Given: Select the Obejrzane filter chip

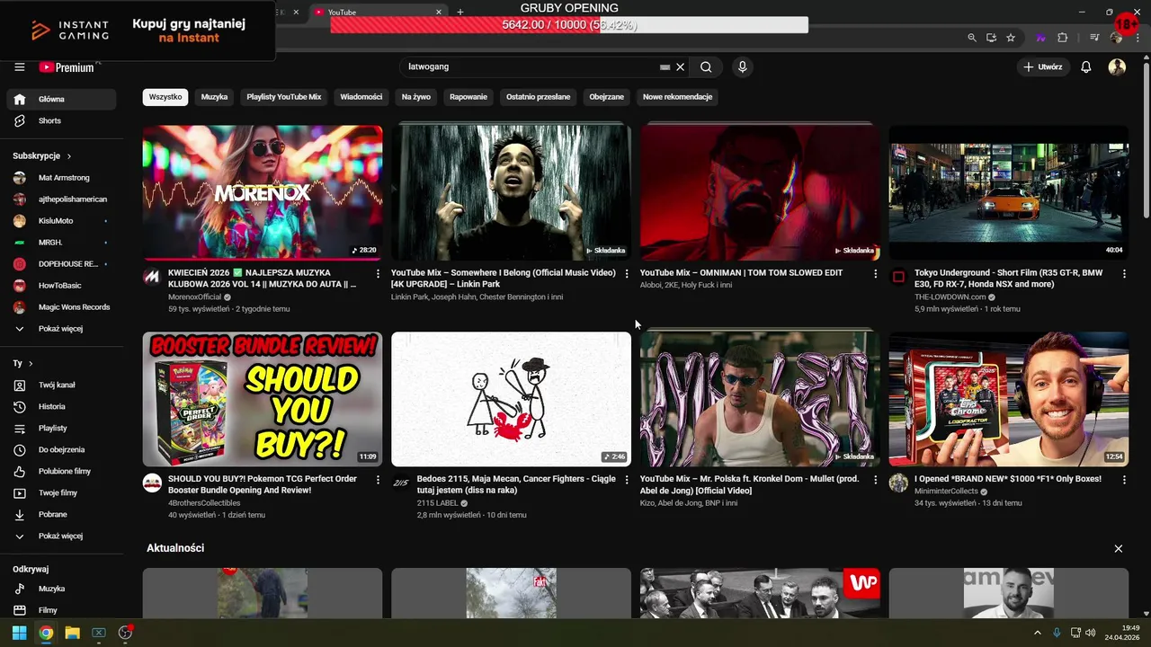Looking at the screenshot, I should coord(607,96).
